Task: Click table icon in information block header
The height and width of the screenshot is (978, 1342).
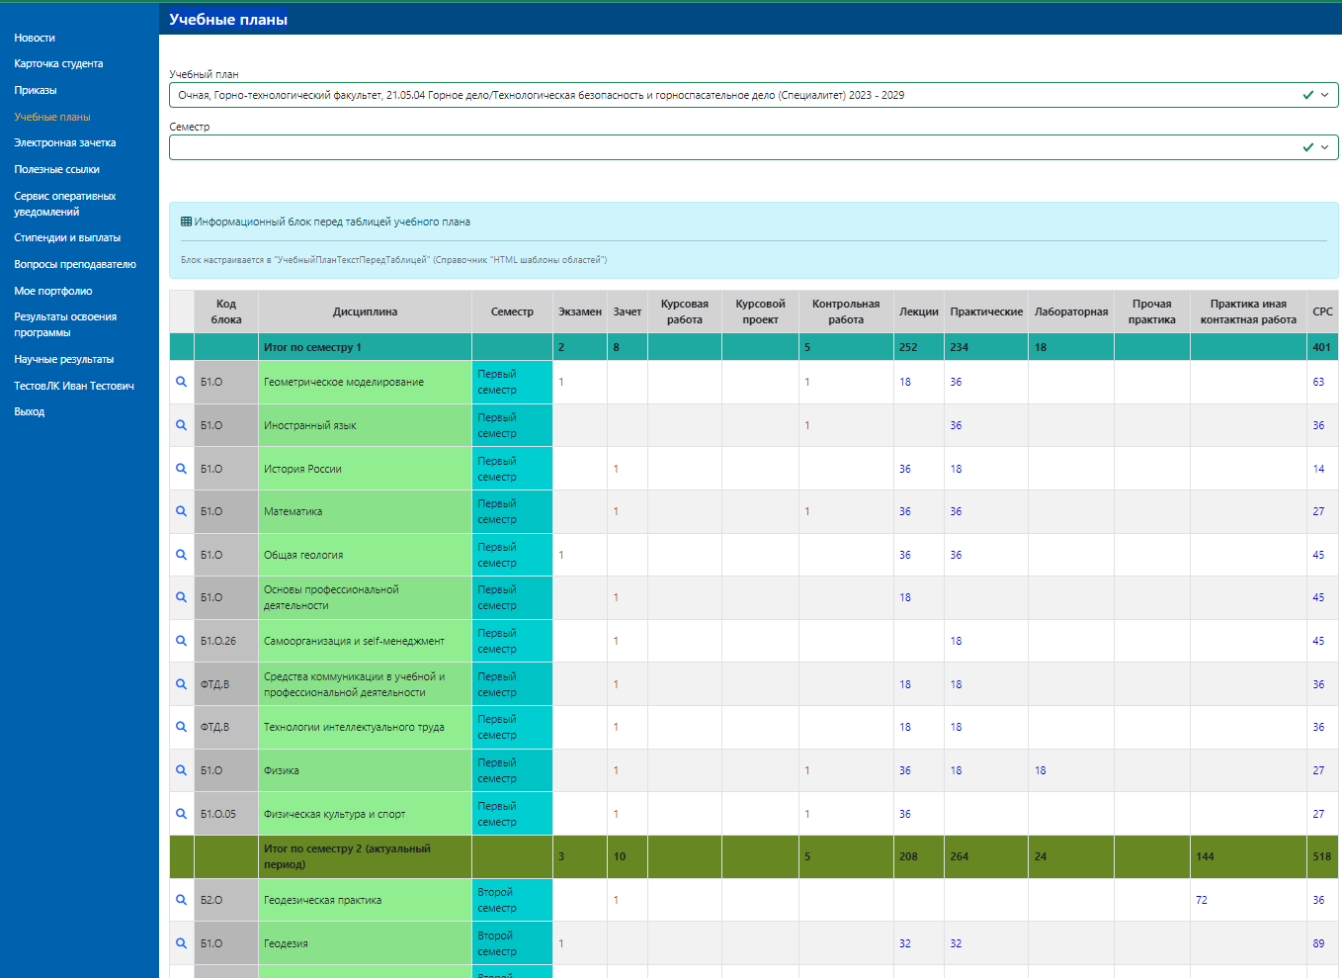Action: [186, 222]
